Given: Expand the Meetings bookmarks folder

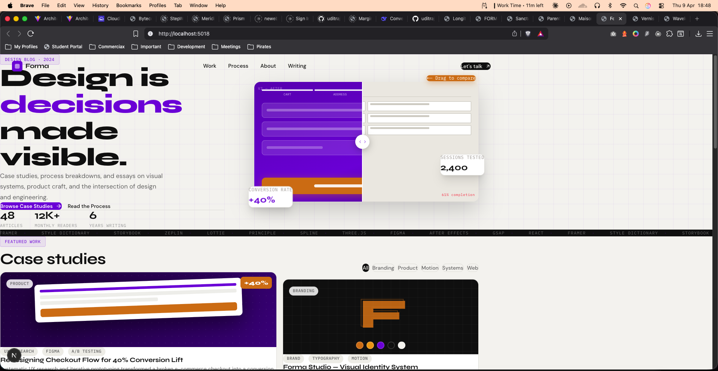Looking at the screenshot, I should 226,47.
